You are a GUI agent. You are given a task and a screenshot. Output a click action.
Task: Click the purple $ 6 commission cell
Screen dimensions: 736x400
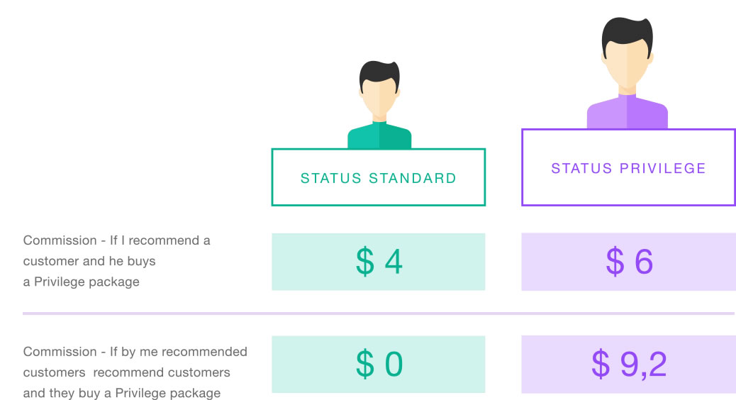628,262
